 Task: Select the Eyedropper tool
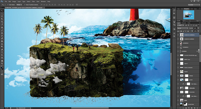(2, 24)
